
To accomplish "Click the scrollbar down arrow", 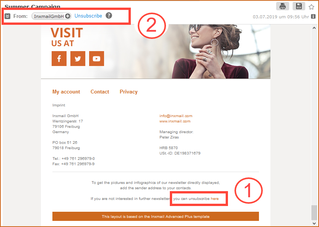I will [x=314, y=223].
